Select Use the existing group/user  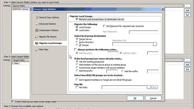77,61
